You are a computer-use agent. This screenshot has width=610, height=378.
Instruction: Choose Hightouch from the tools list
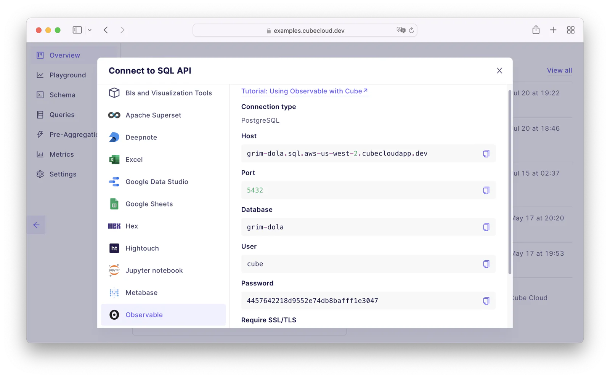[x=163, y=248]
